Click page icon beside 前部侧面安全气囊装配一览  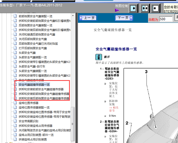tap(15, 16)
